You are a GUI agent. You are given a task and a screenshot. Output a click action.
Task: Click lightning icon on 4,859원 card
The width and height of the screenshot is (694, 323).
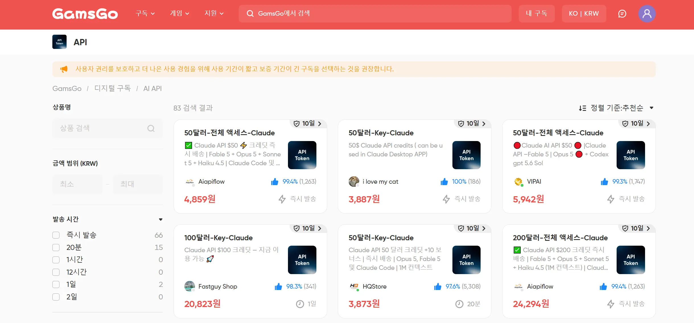(x=282, y=199)
